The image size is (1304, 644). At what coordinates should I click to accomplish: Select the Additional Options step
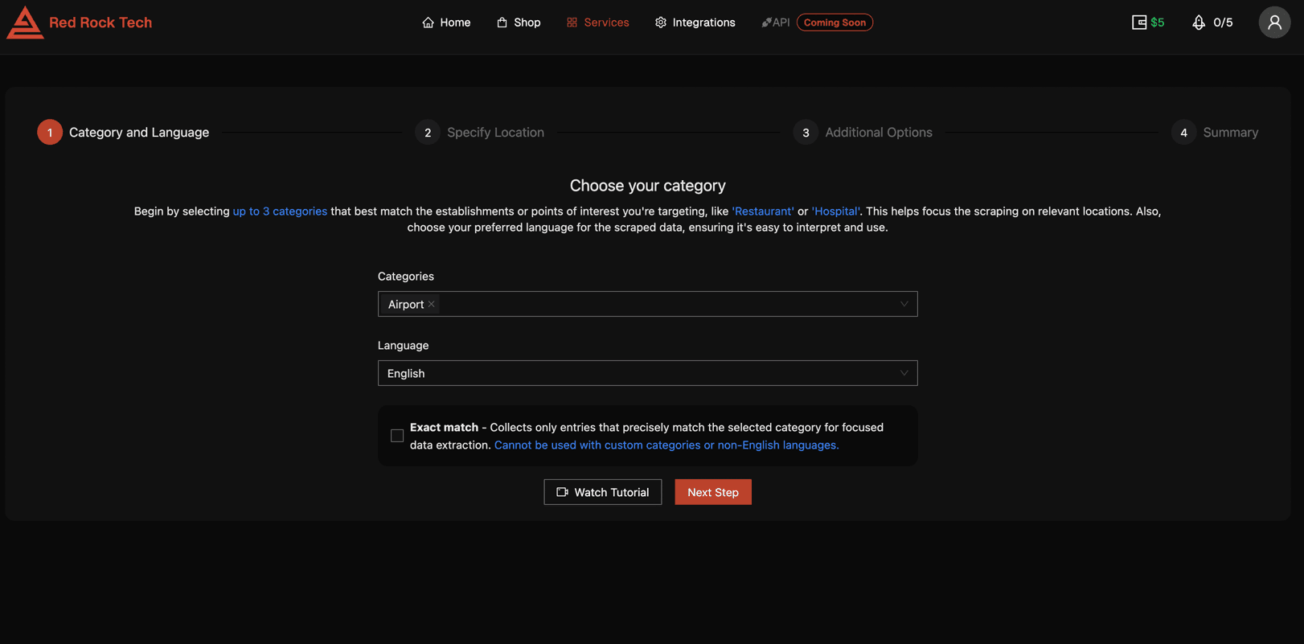point(878,133)
